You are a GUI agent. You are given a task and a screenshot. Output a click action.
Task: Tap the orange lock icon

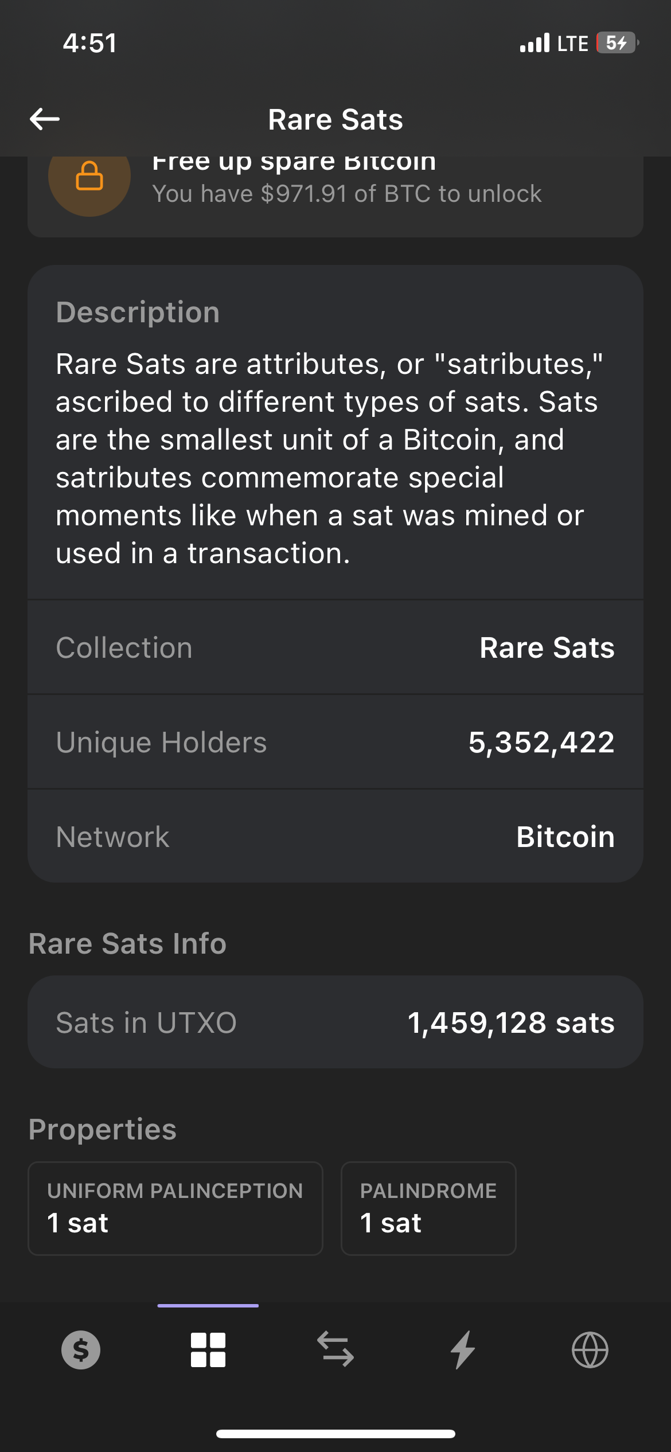[x=89, y=177]
